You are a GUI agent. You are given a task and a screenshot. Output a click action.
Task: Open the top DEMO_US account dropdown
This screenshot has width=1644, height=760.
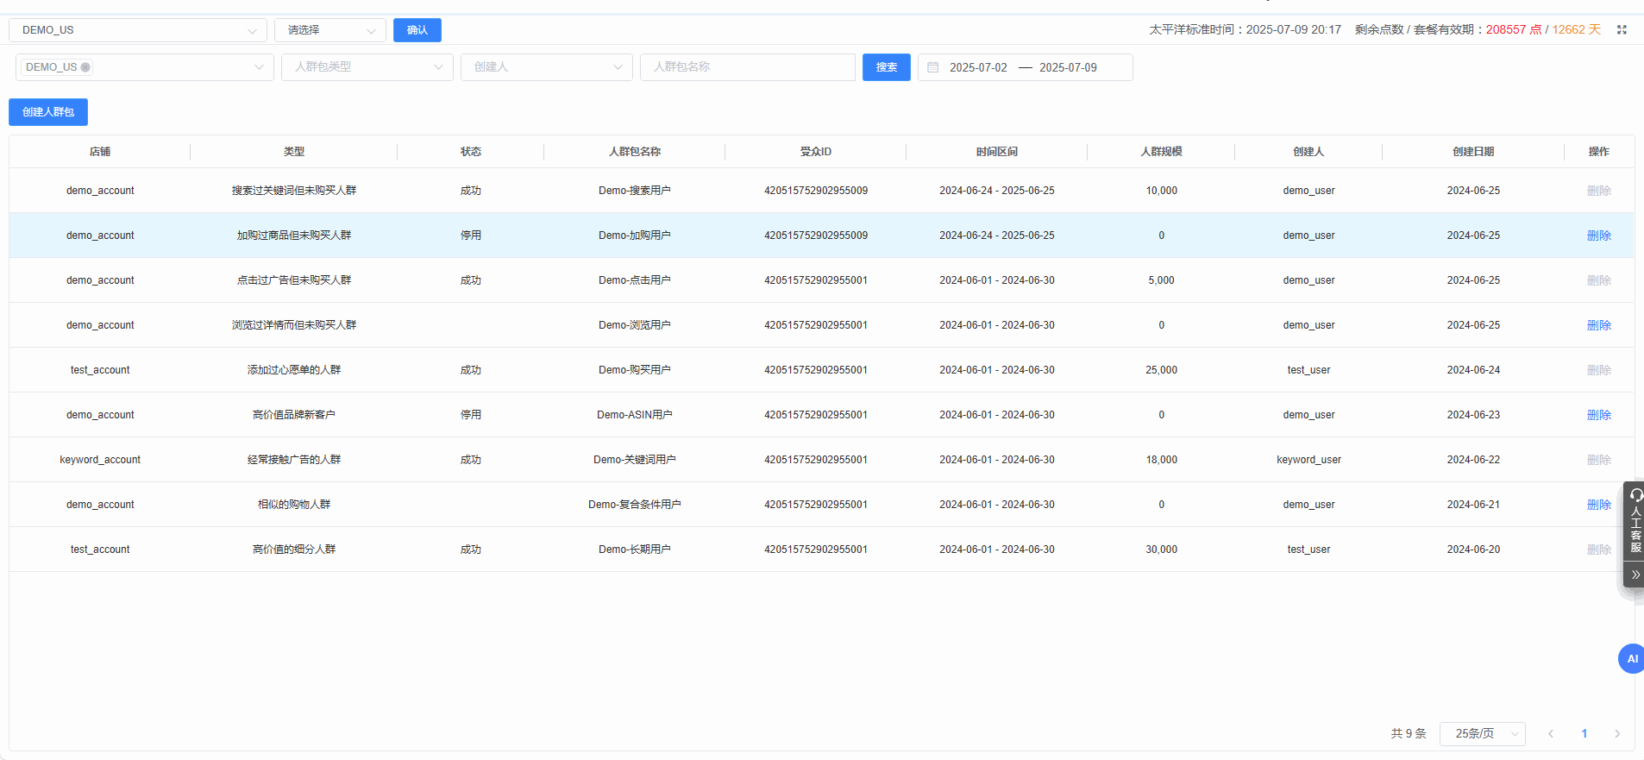point(138,30)
